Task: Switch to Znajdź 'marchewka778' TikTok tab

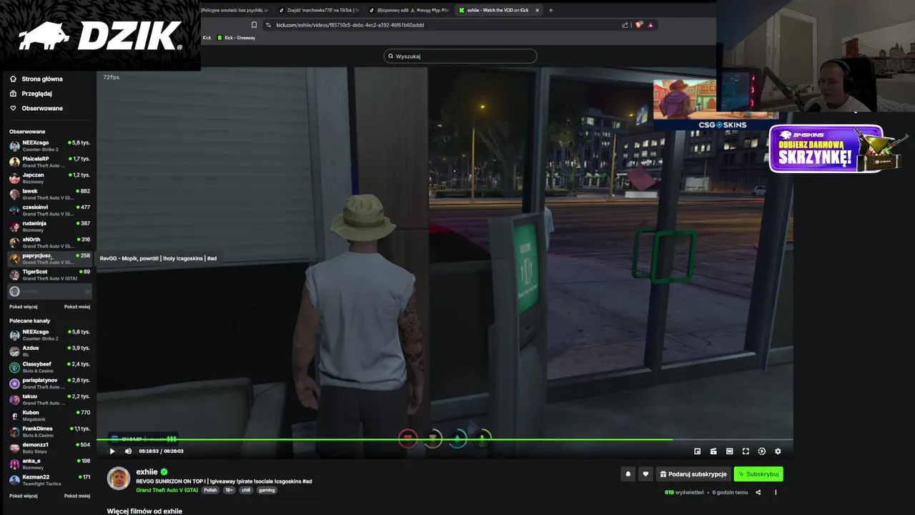Action: (318, 10)
